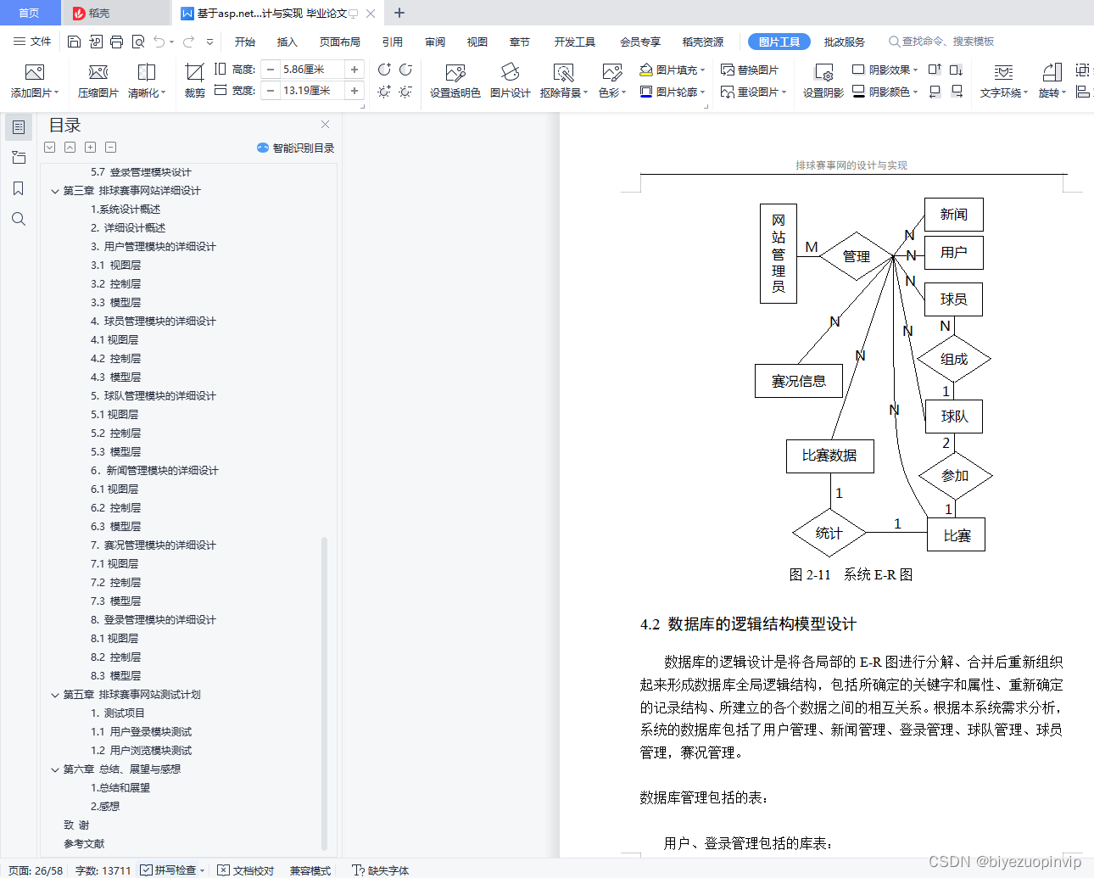This screenshot has width=1094, height=878.
Task: Click the Undo arrow icon
Action: point(159,42)
